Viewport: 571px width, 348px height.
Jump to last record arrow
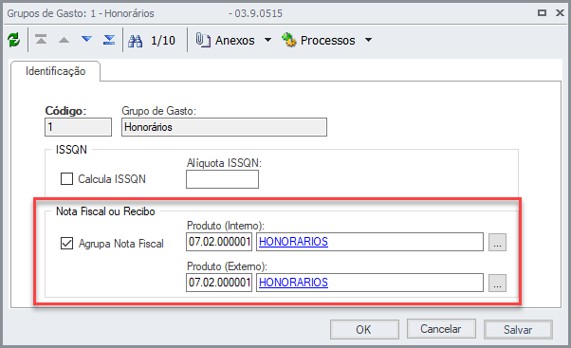pyautogui.click(x=109, y=39)
